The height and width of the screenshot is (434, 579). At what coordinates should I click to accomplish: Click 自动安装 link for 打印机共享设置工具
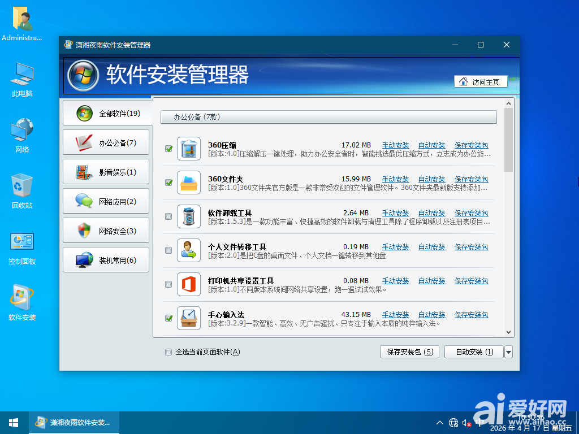coord(431,281)
